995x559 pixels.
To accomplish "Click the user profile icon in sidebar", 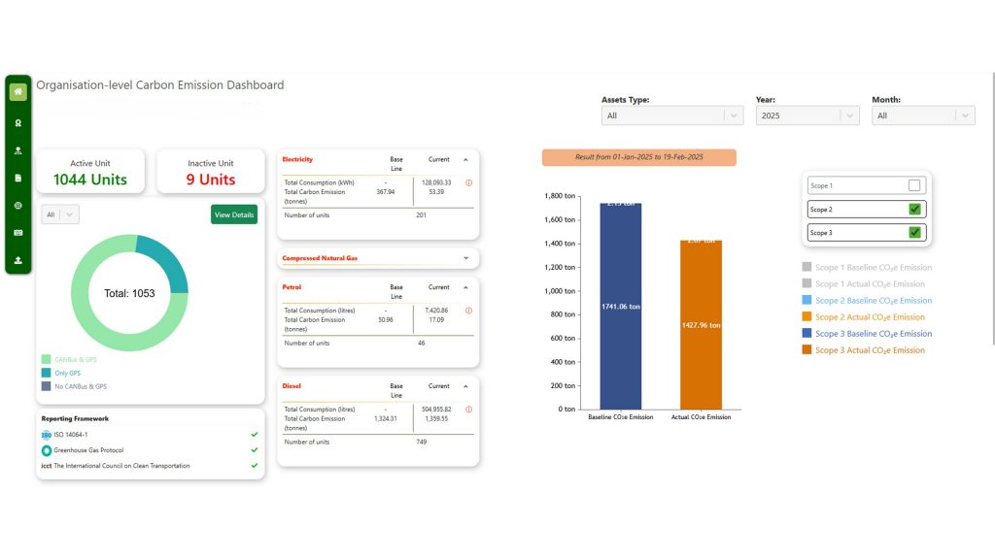I will coord(17,150).
